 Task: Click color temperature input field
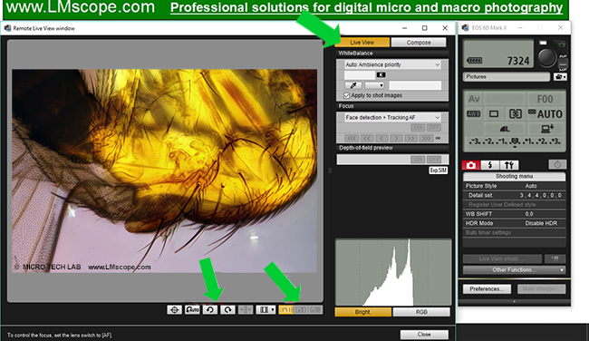tap(360, 74)
